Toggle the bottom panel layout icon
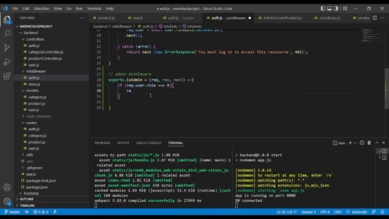This screenshot has width=389, height=219. pos(329,9)
